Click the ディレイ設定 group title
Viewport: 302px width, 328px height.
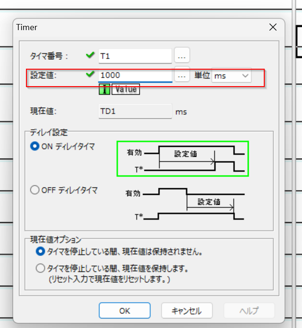click(49, 132)
